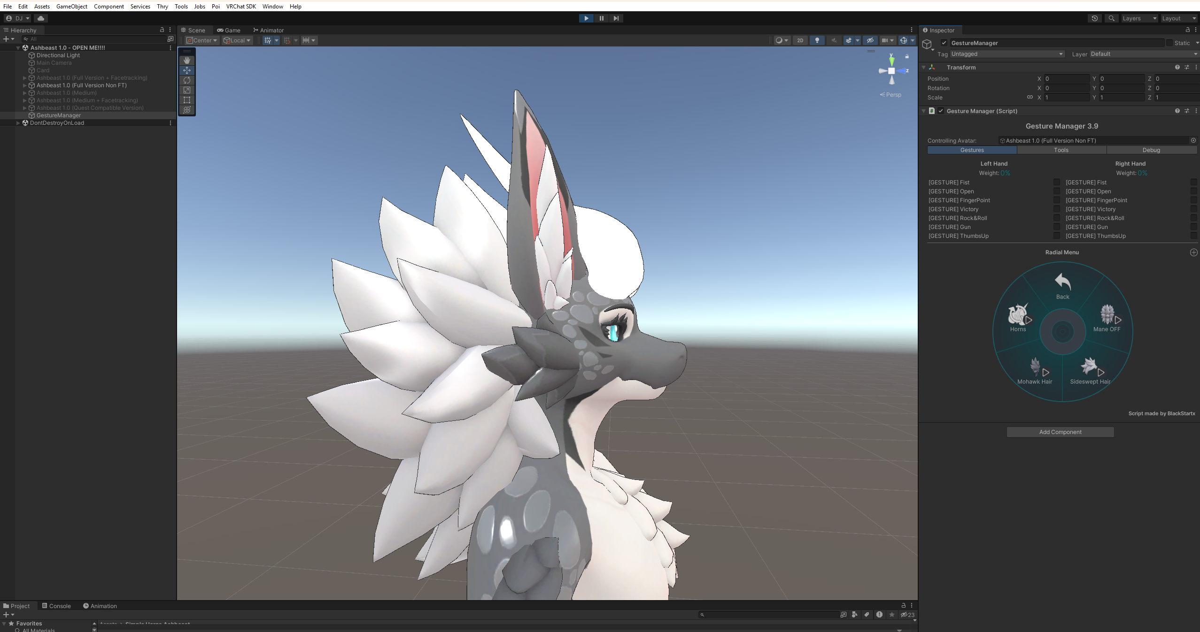Viewport: 1200px width, 632px height.
Task: Enable Left Hand Fist gesture checkbox
Action: click(x=1057, y=182)
